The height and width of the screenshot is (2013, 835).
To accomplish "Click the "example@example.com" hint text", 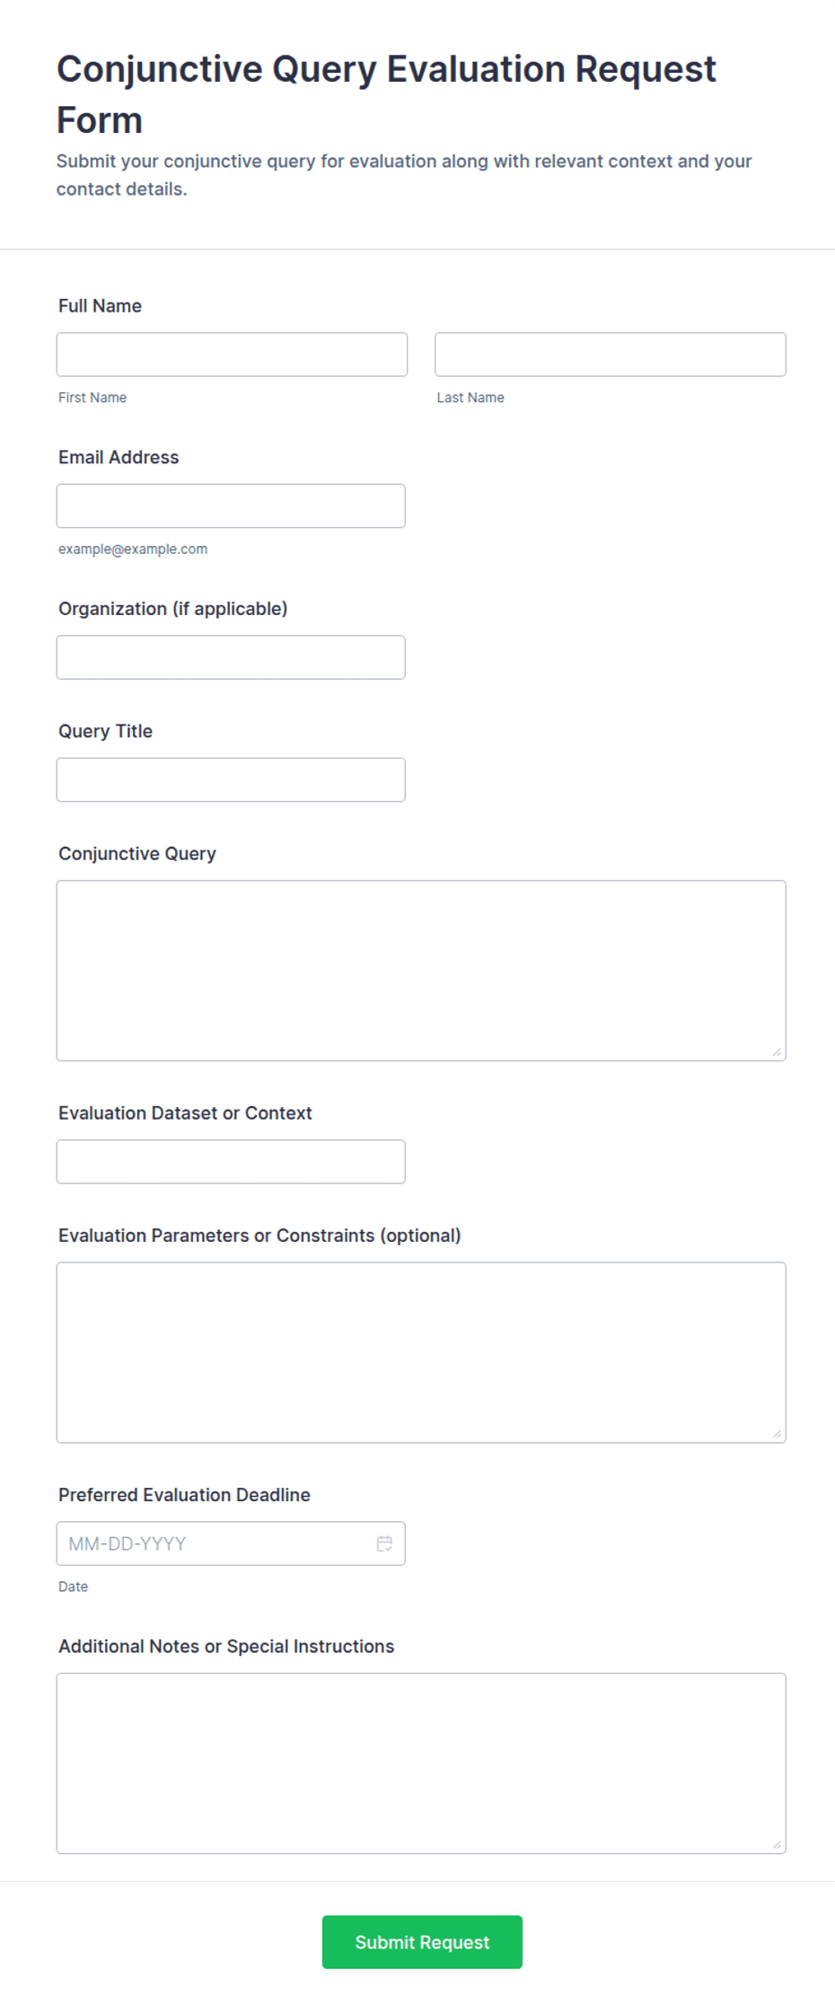I will point(133,549).
